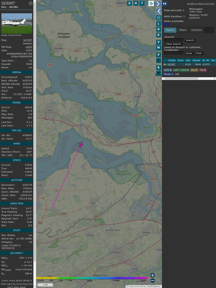
Task: Zoom out with the minus icon
Action: (153, 281)
